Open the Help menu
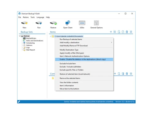 click(48, 17)
